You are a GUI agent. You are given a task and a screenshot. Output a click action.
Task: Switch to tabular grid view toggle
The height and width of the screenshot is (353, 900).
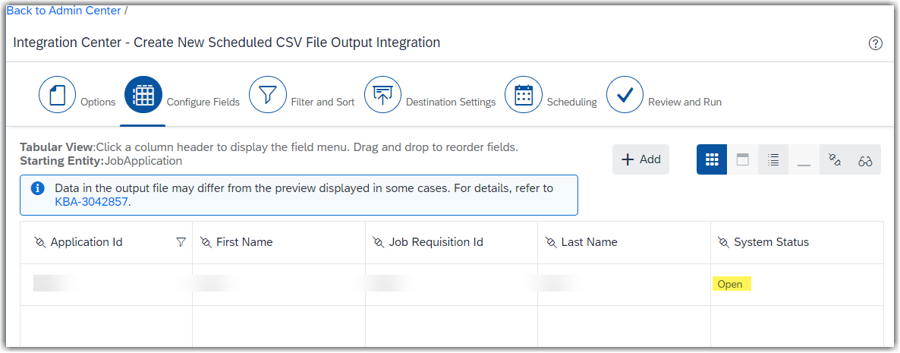(712, 159)
